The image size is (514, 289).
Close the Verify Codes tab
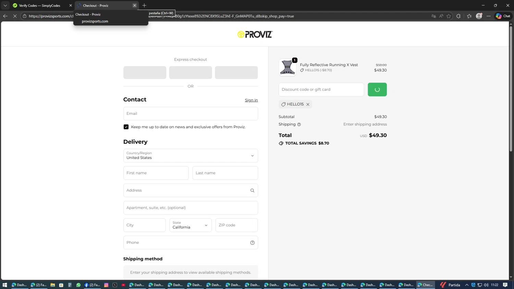tap(71, 5)
